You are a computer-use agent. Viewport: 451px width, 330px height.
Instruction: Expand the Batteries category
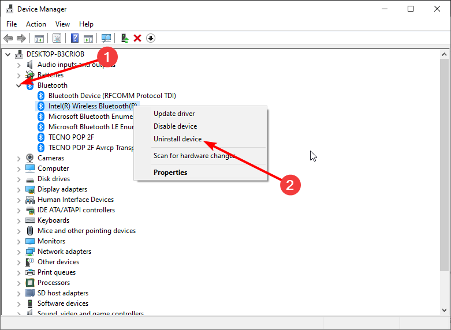click(19, 76)
